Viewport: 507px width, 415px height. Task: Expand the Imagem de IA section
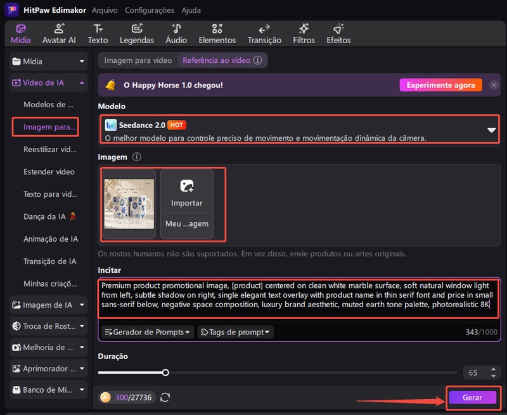[x=49, y=305]
